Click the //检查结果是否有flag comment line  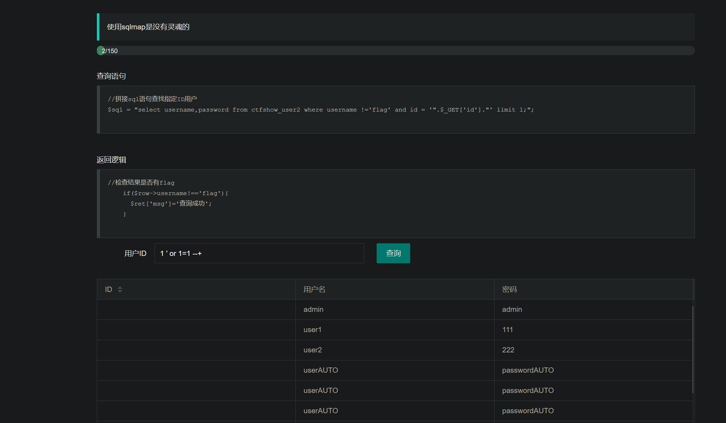[x=141, y=182]
